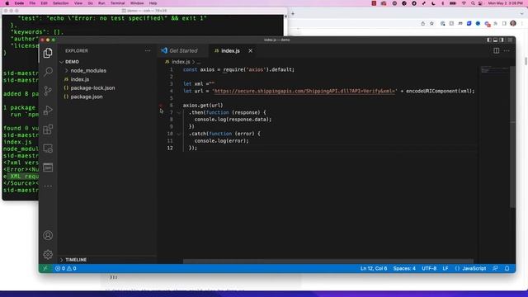Click share icon in browser toolbar

[422, 24]
